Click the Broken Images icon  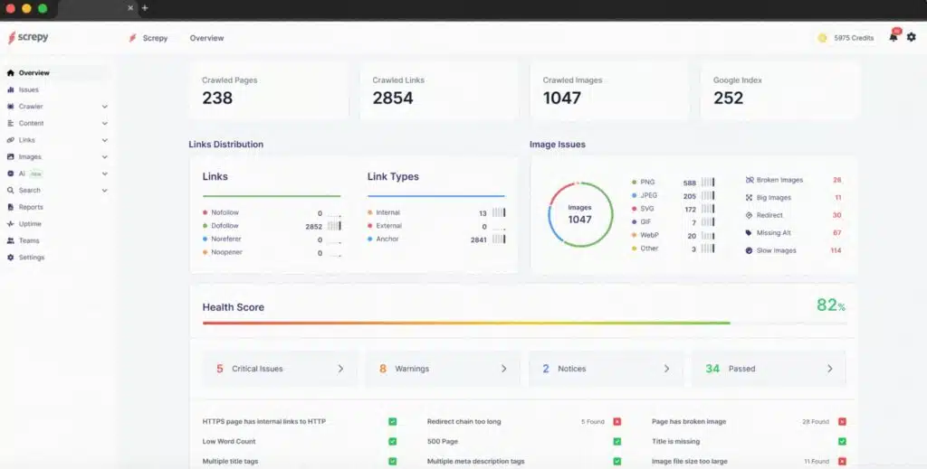click(749, 180)
